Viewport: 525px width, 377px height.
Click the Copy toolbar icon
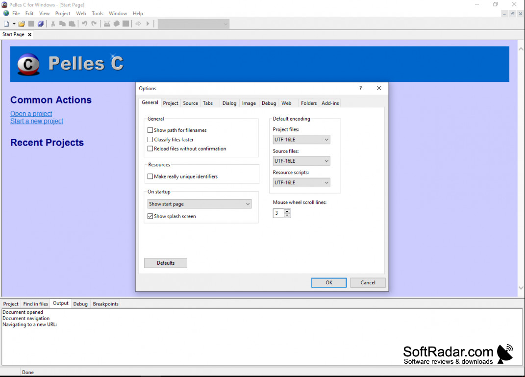point(62,24)
